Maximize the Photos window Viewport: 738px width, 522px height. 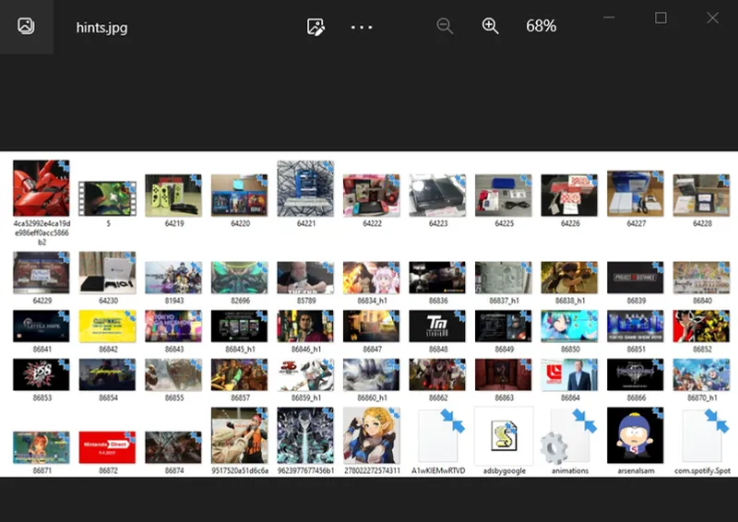[x=661, y=18]
